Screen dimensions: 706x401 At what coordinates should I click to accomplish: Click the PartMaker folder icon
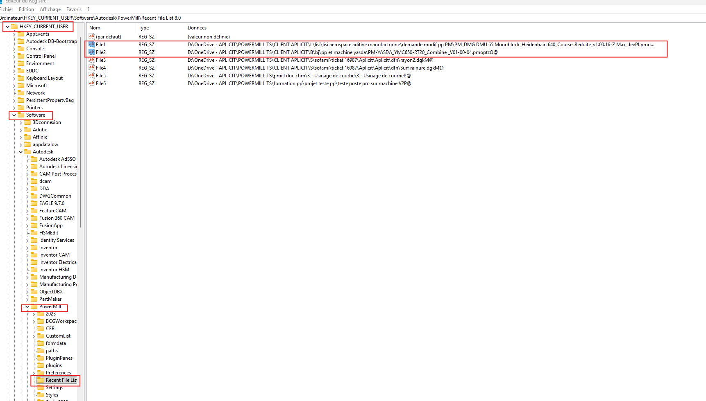pyautogui.click(x=34, y=299)
